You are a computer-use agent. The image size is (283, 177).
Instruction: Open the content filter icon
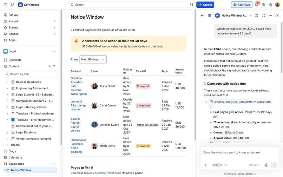click(x=54, y=66)
